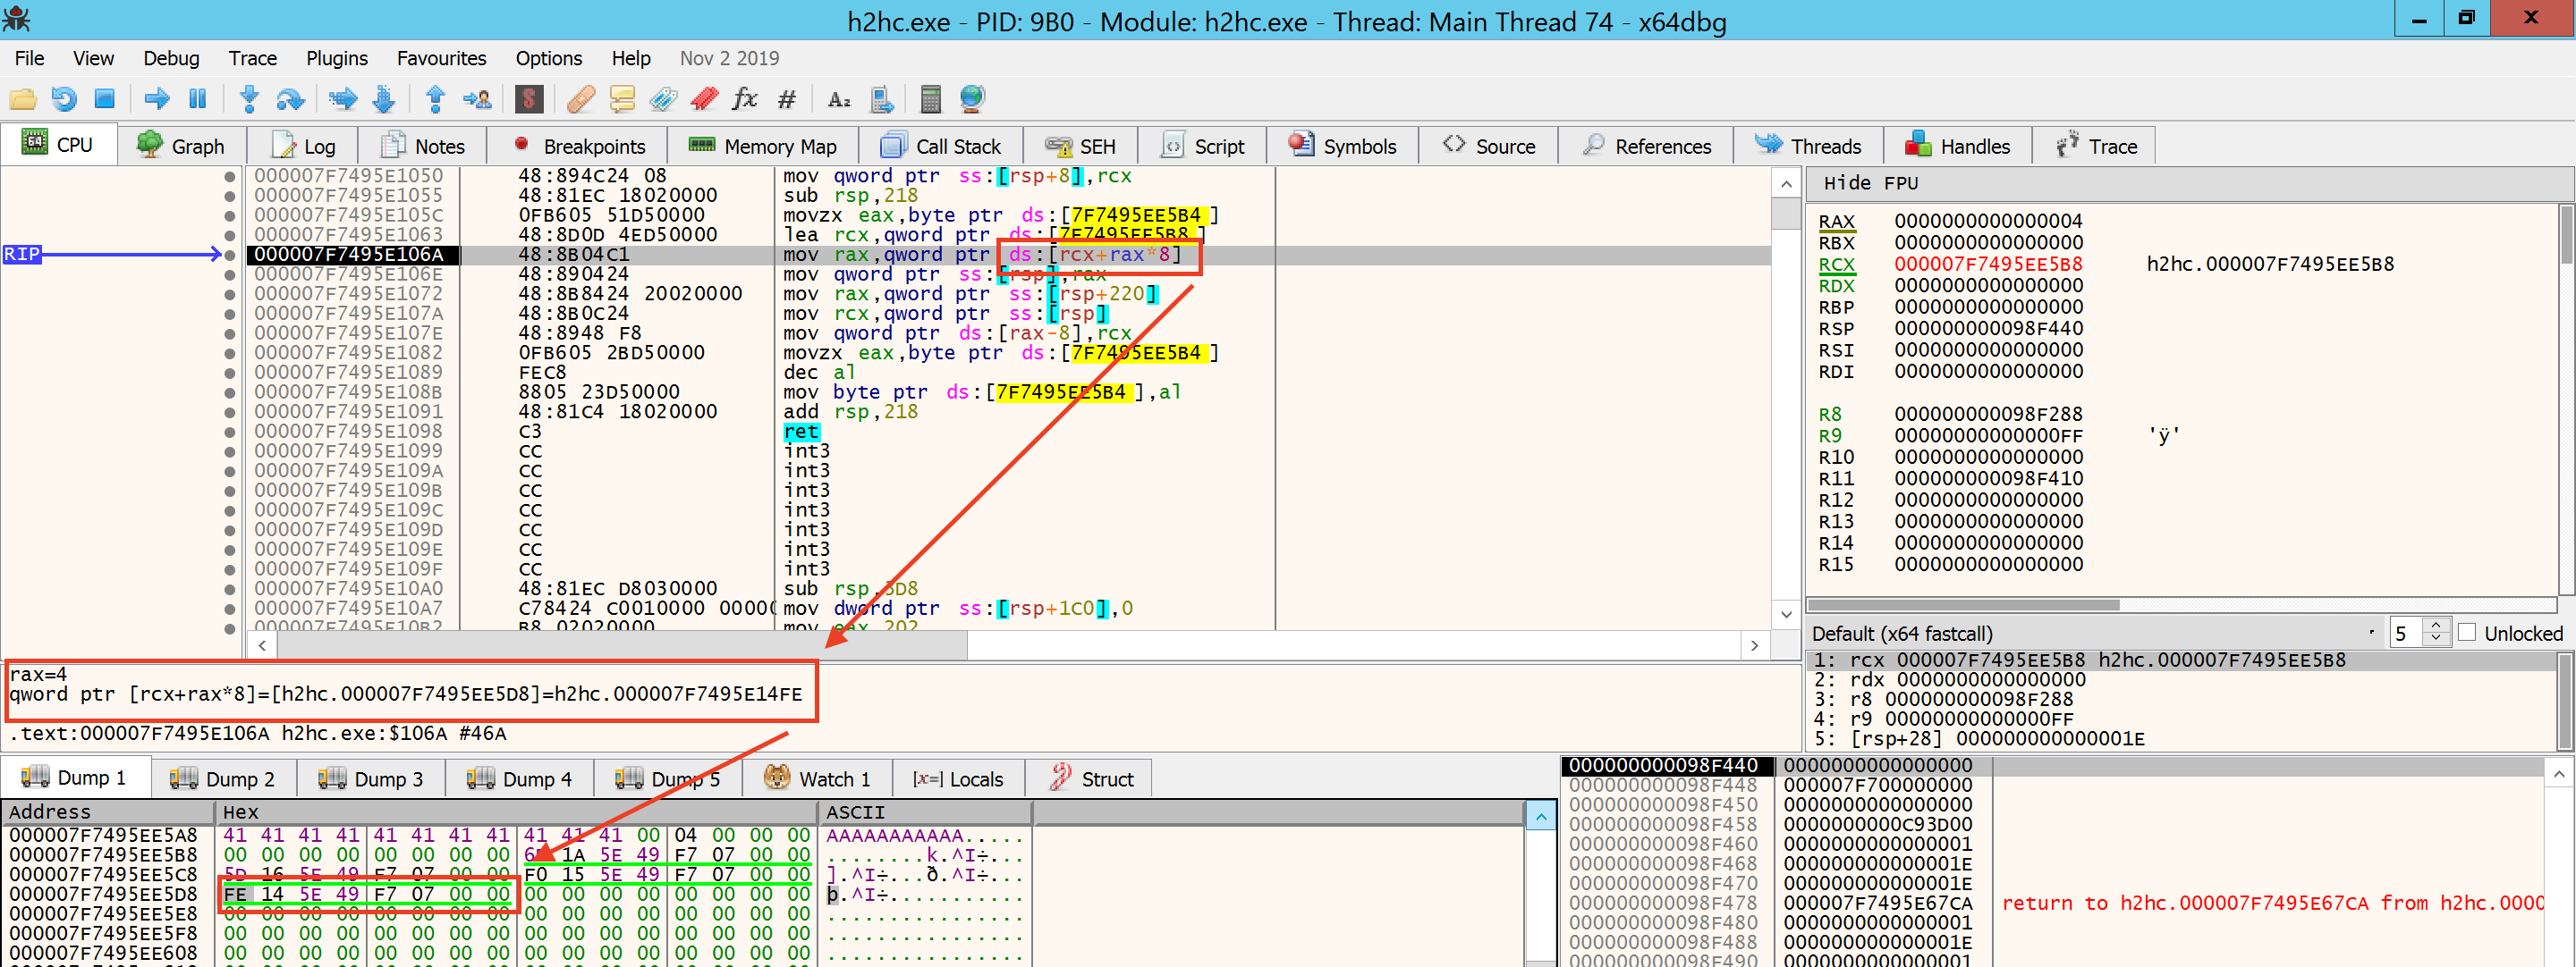Click disassembly horizontal scroll right arrow
The height and width of the screenshot is (967, 2576).
click(1755, 645)
